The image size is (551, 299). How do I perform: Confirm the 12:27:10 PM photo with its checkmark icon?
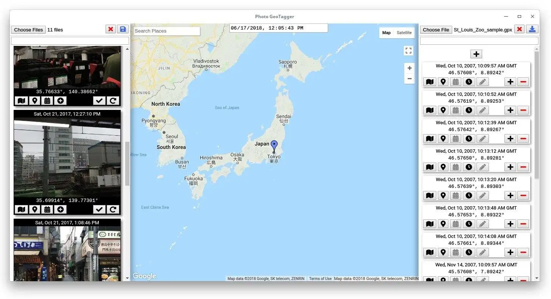tap(99, 209)
